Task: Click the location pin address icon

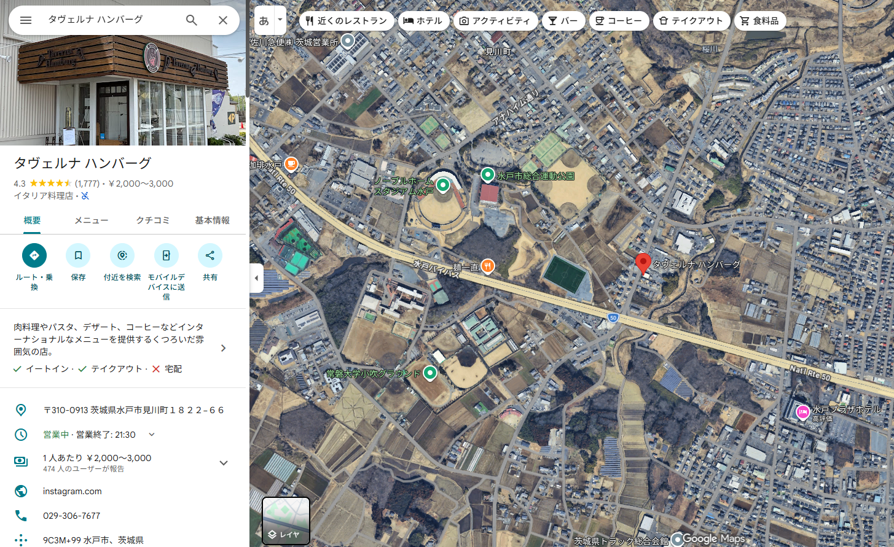Action: tap(21, 410)
